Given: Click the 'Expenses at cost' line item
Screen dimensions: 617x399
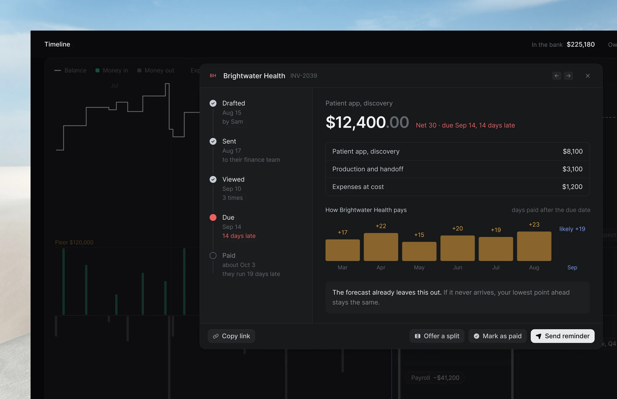Looking at the screenshot, I should pyautogui.click(x=458, y=187).
